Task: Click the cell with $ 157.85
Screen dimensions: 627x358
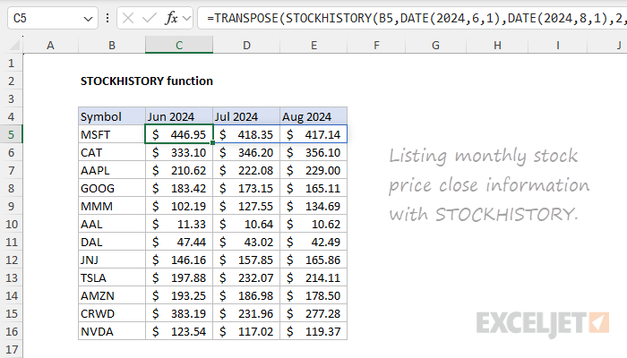Action: [x=246, y=260]
